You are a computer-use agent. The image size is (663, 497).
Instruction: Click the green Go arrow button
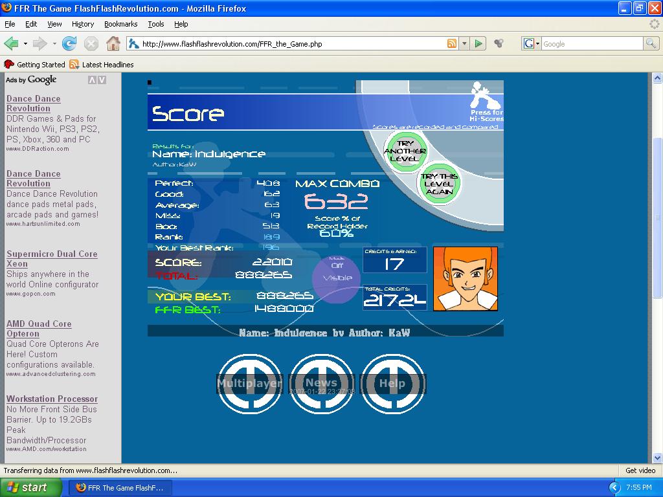[x=478, y=43]
